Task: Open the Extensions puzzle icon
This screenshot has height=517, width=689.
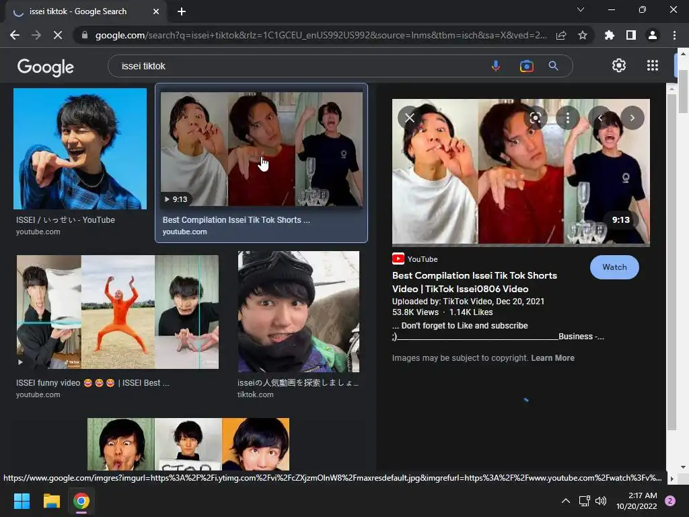Action: tap(609, 35)
